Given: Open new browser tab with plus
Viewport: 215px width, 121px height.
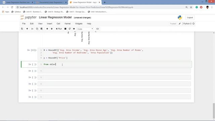Looking at the screenshot, I should tap(104, 2).
